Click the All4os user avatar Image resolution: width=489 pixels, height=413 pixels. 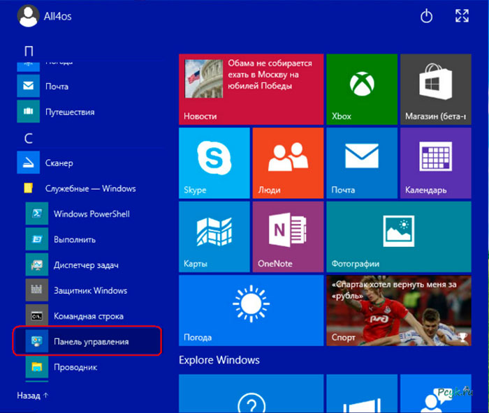point(28,16)
